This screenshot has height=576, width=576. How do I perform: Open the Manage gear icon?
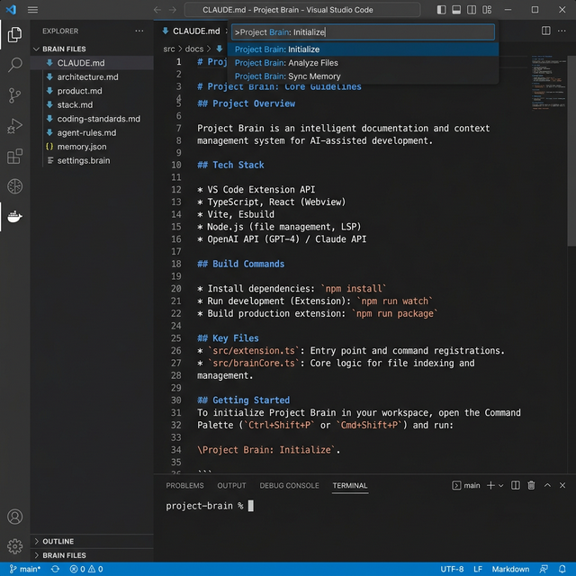[x=14, y=546]
